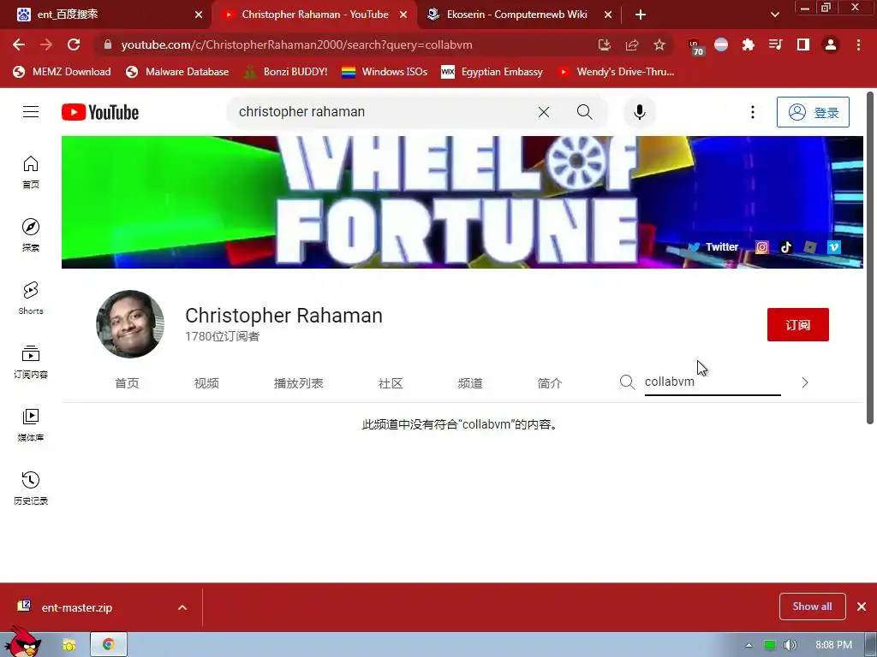Toggle the browser side panel
The image size is (877, 657).
pos(803,44)
